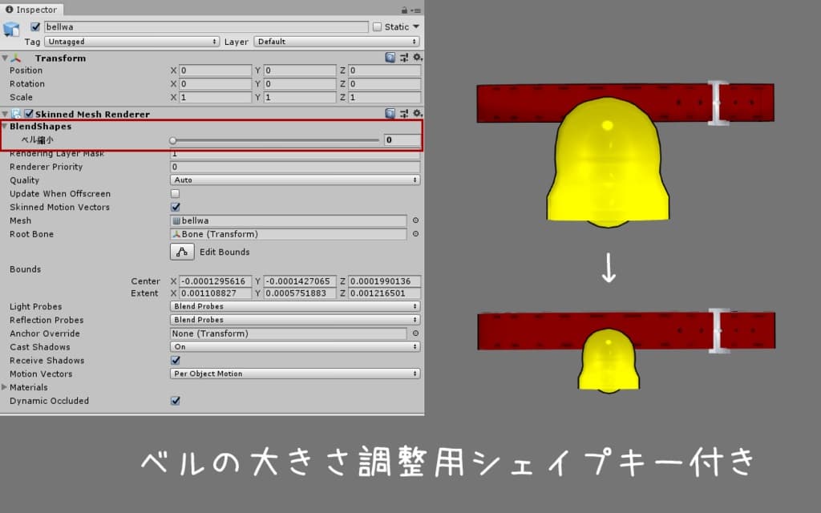Open the Layer dropdown showing Default

[337, 42]
